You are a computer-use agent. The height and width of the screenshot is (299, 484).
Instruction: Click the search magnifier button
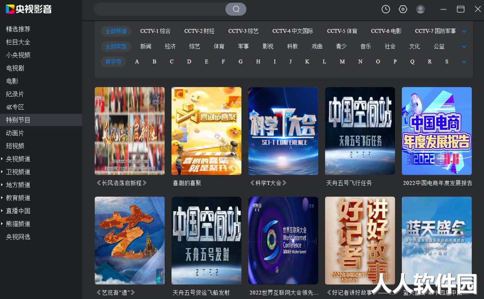pyautogui.click(x=236, y=9)
